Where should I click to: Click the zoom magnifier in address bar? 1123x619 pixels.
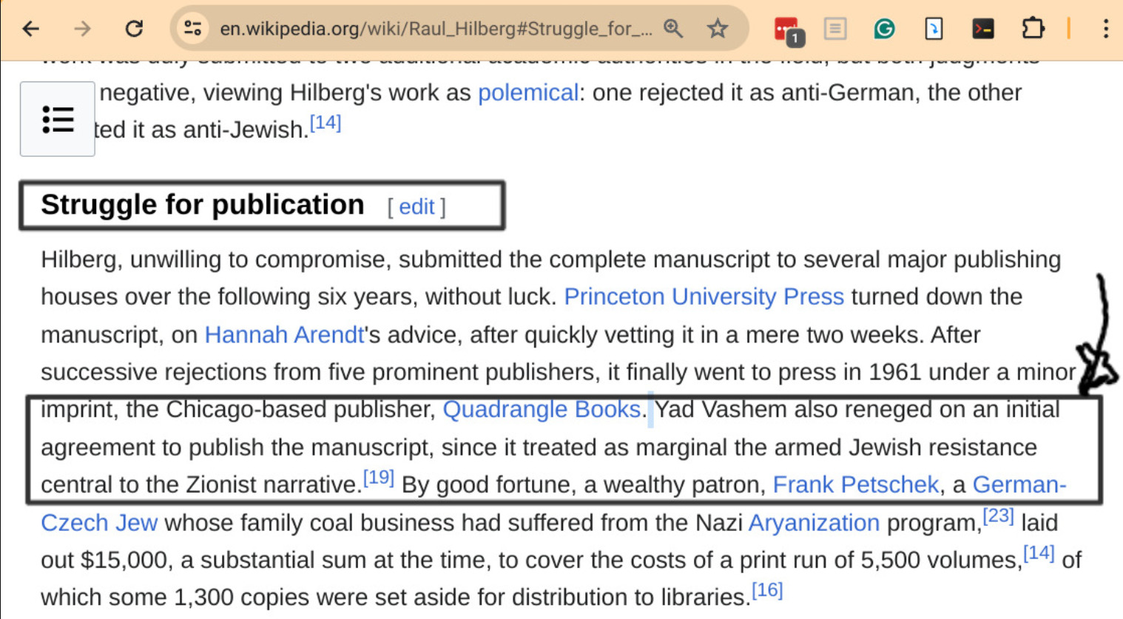(x=673, y=29)
